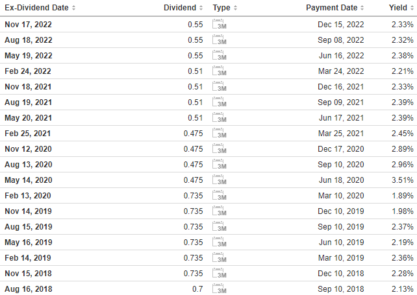Click the 3M type icon for May 19, 2022

[x=220, y=55]
